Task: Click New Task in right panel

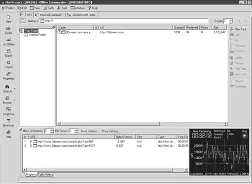Action: (x=238, y=29)
